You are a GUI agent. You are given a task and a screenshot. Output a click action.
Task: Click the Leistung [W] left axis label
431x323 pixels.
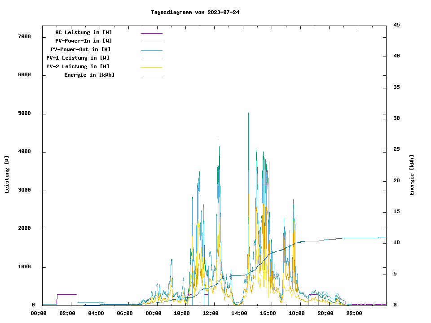(7, 175)
